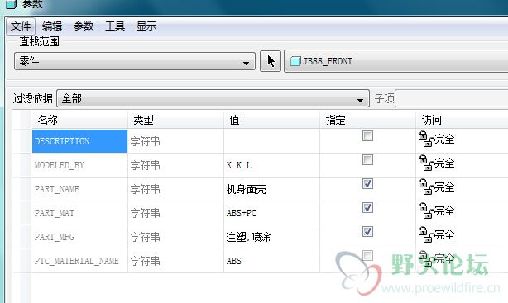Open the 显示 menu
508x303 pixels.
[146, 26]
